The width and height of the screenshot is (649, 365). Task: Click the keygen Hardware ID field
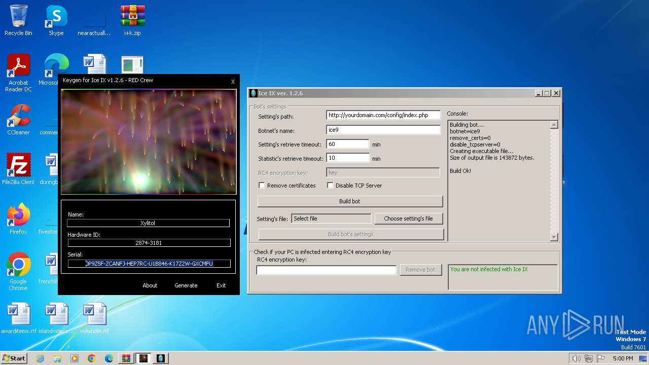coord(149,243)
